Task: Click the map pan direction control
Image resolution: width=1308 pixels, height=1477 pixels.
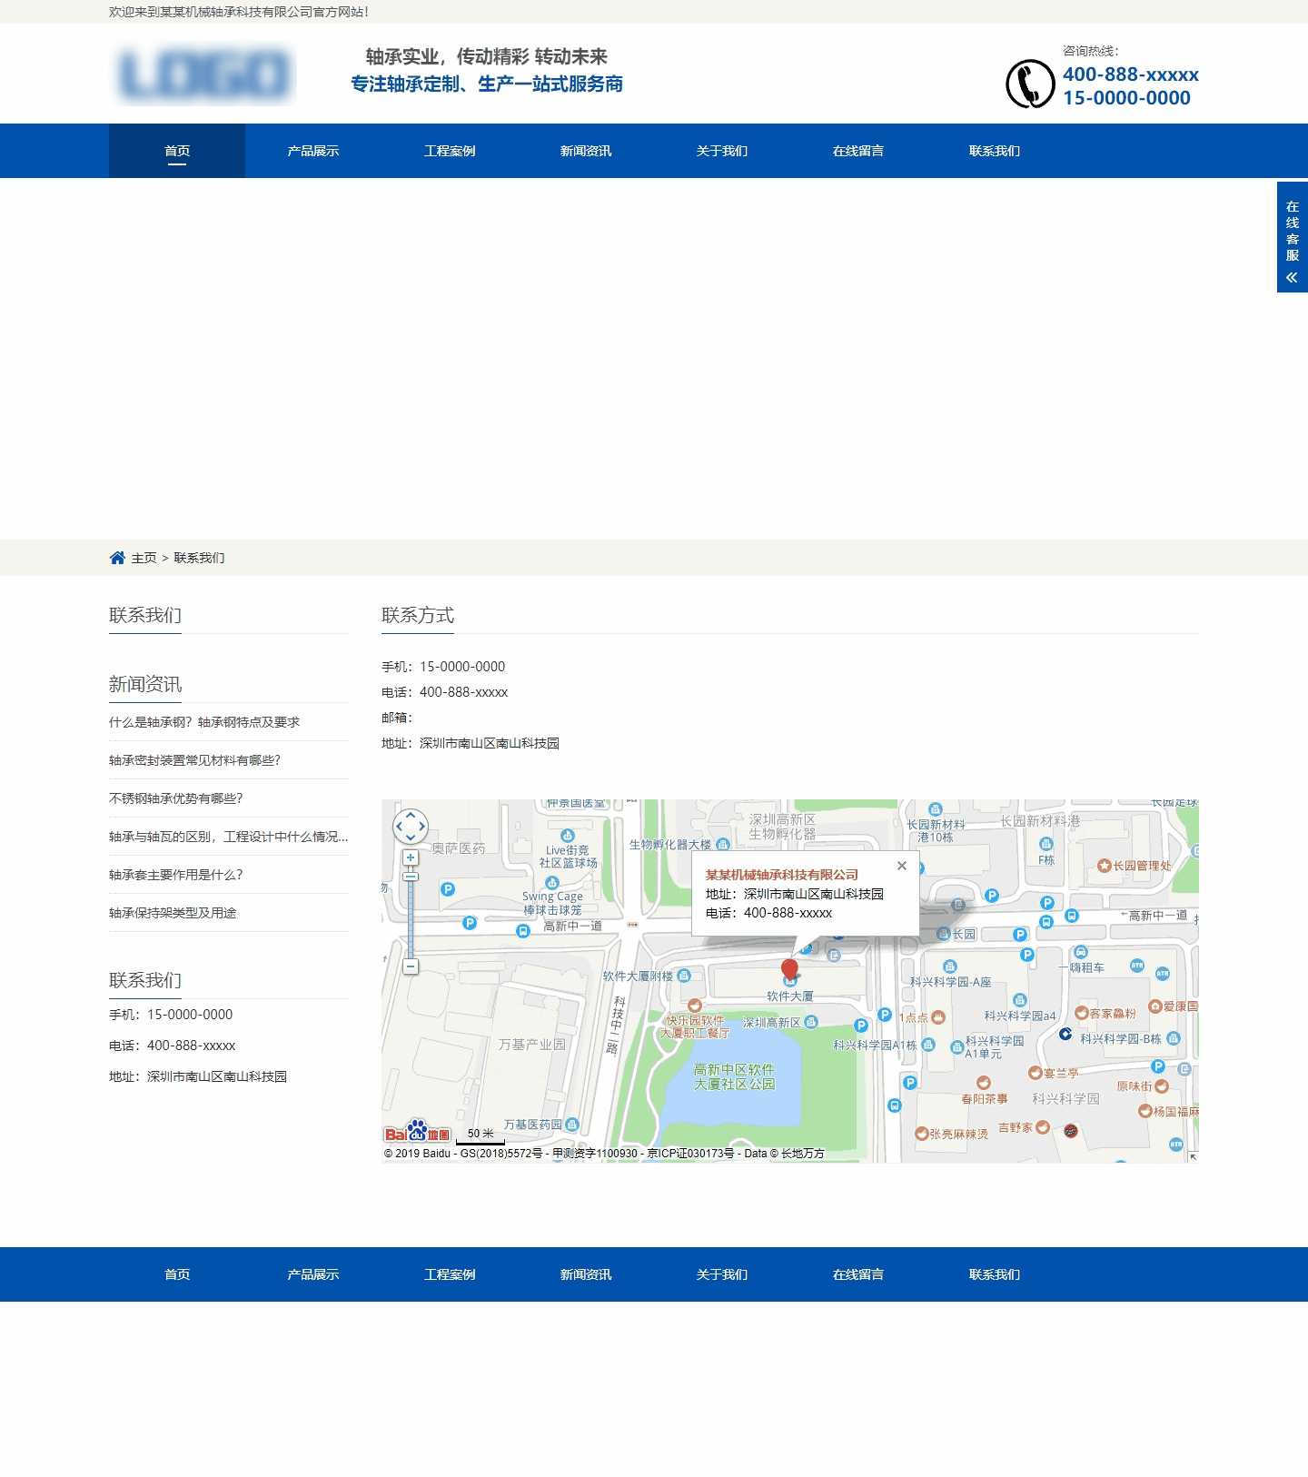Action: point(411,827)
